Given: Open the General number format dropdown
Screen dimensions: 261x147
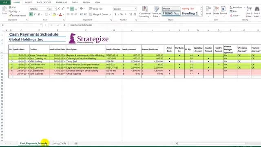Looking at the screenshot, I should pyautogui.click(x=135, y=9).
